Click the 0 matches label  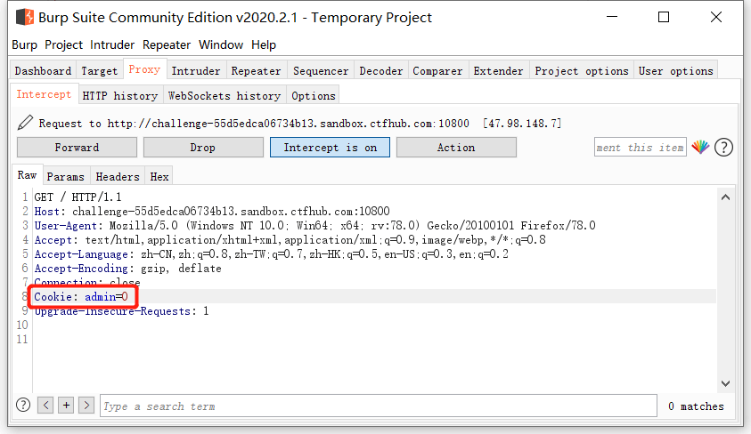tap(696, 406)
